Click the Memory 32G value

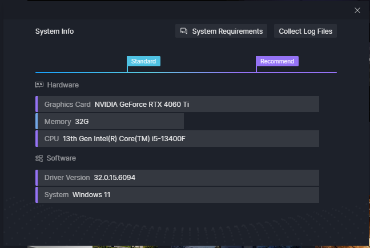click(x=82, y=122)
